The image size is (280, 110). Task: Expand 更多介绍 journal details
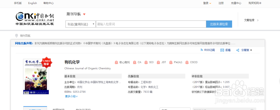(x=71, y=96)
